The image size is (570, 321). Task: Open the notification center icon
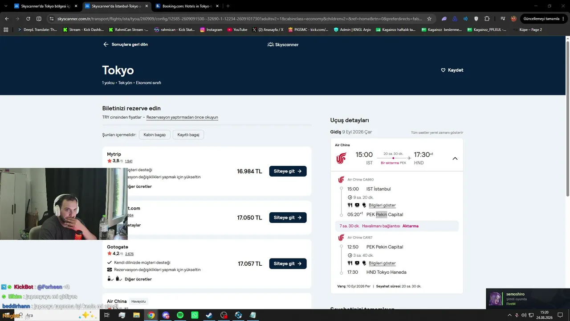(x=560, y=315)
